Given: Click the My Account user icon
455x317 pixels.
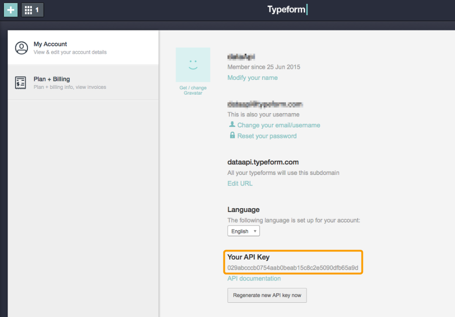Looking at the screenshot, I should 21,48.
